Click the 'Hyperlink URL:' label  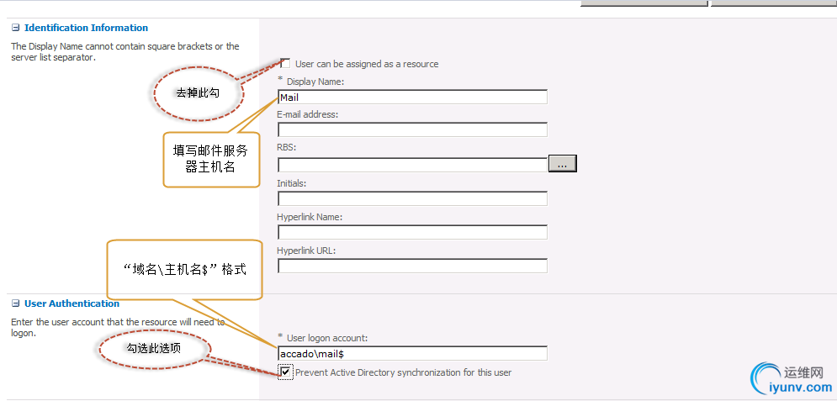pos(306,250)
